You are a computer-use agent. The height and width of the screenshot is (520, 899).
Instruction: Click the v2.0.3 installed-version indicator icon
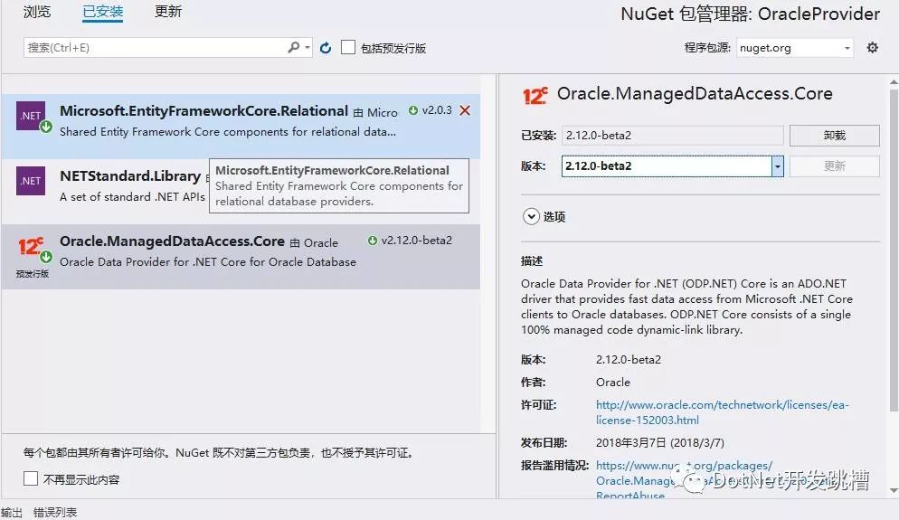tap(412, 110)
